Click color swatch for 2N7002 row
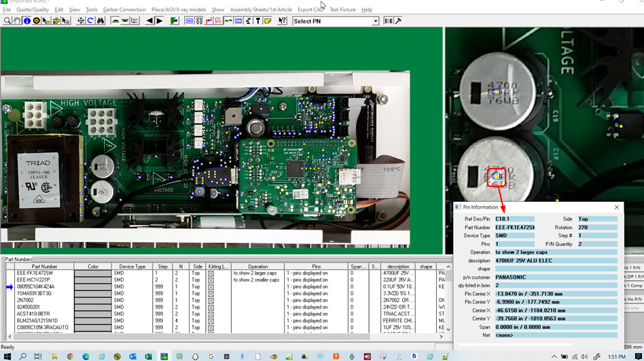644x361 pixels. coord(93,300)
